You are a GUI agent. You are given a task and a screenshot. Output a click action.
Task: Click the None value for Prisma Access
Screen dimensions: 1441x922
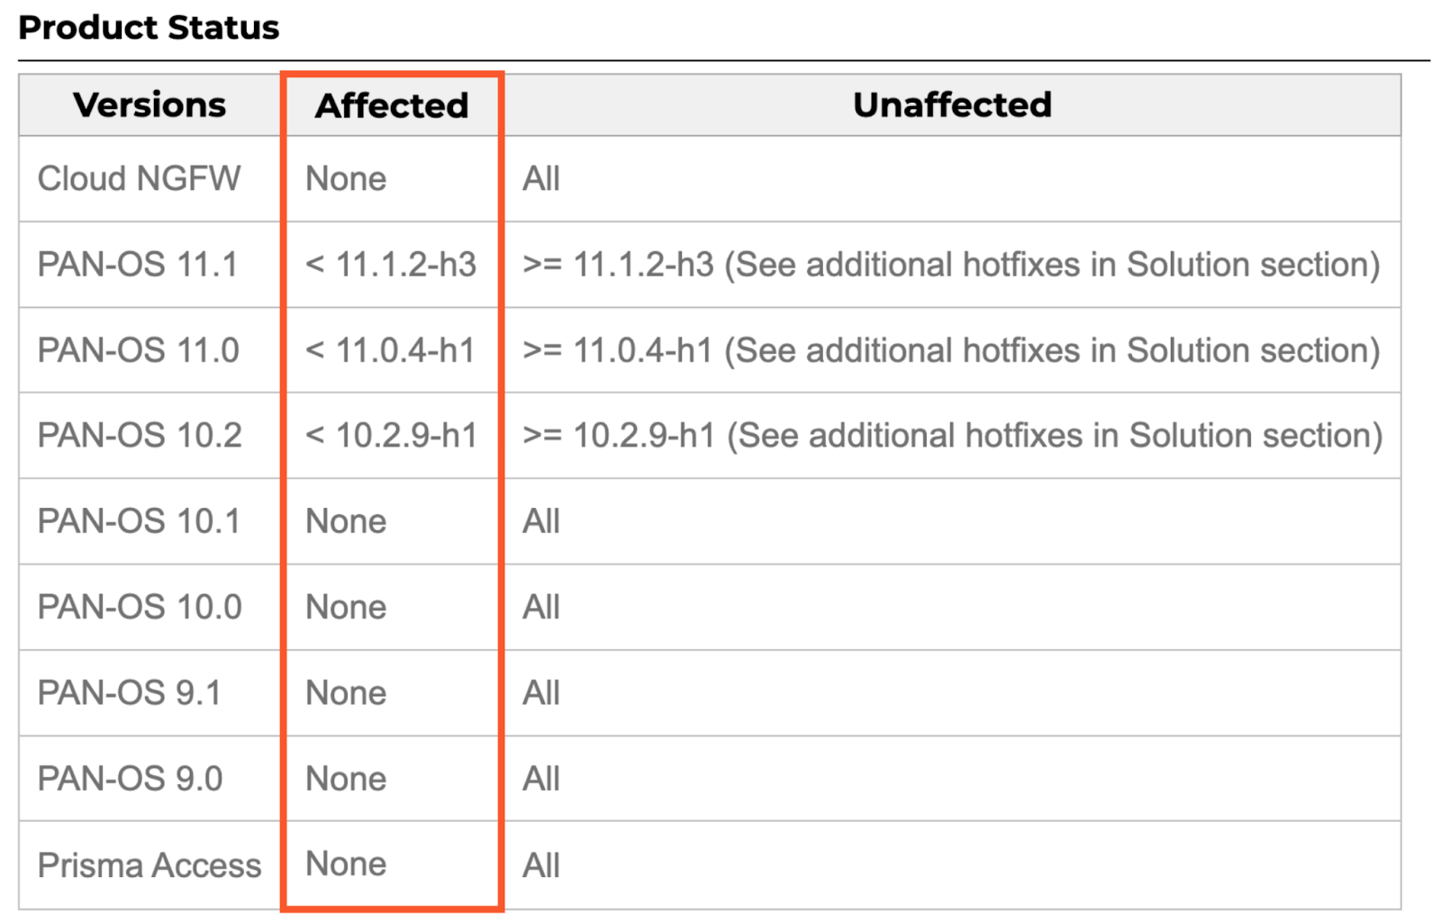(346, 864)
